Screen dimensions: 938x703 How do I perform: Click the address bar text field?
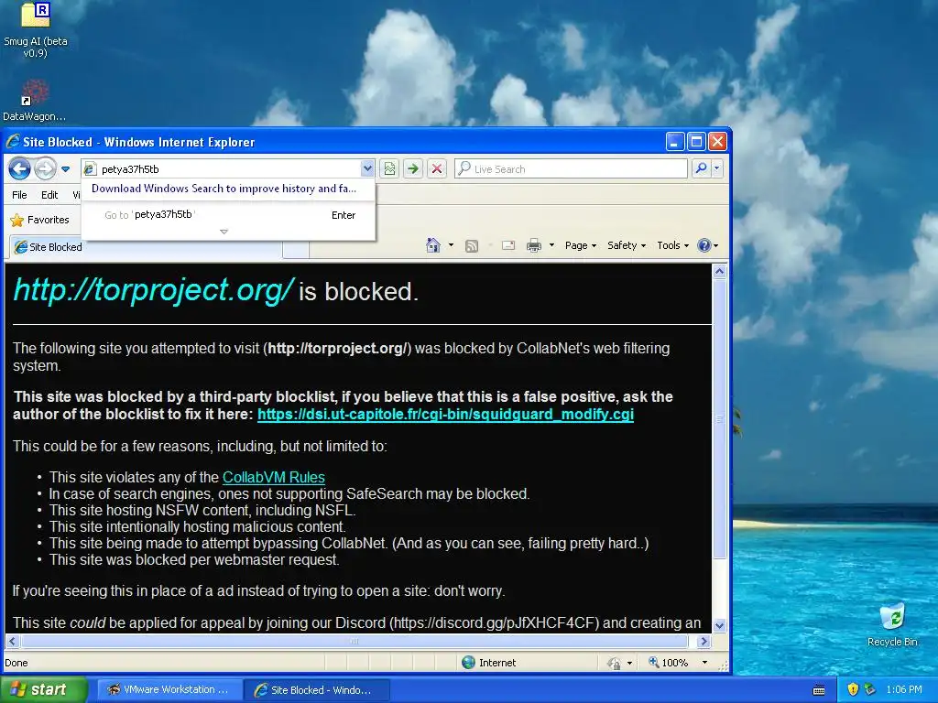click(229, 169)
